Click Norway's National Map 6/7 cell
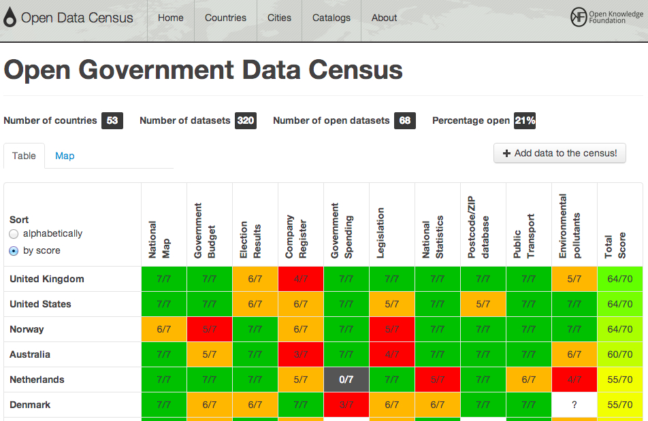648x421 pixels. tap(164, 329)
